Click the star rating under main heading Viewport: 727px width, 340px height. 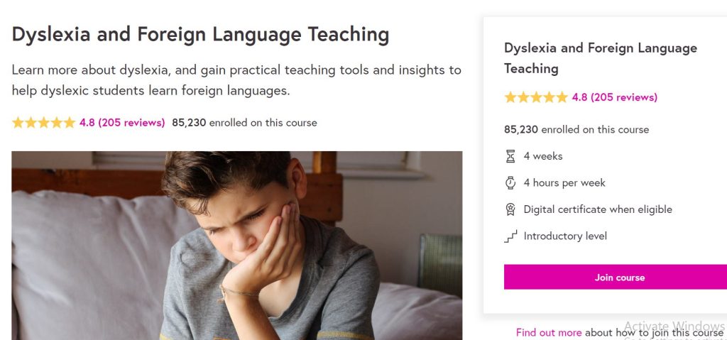tap(43, 123)
